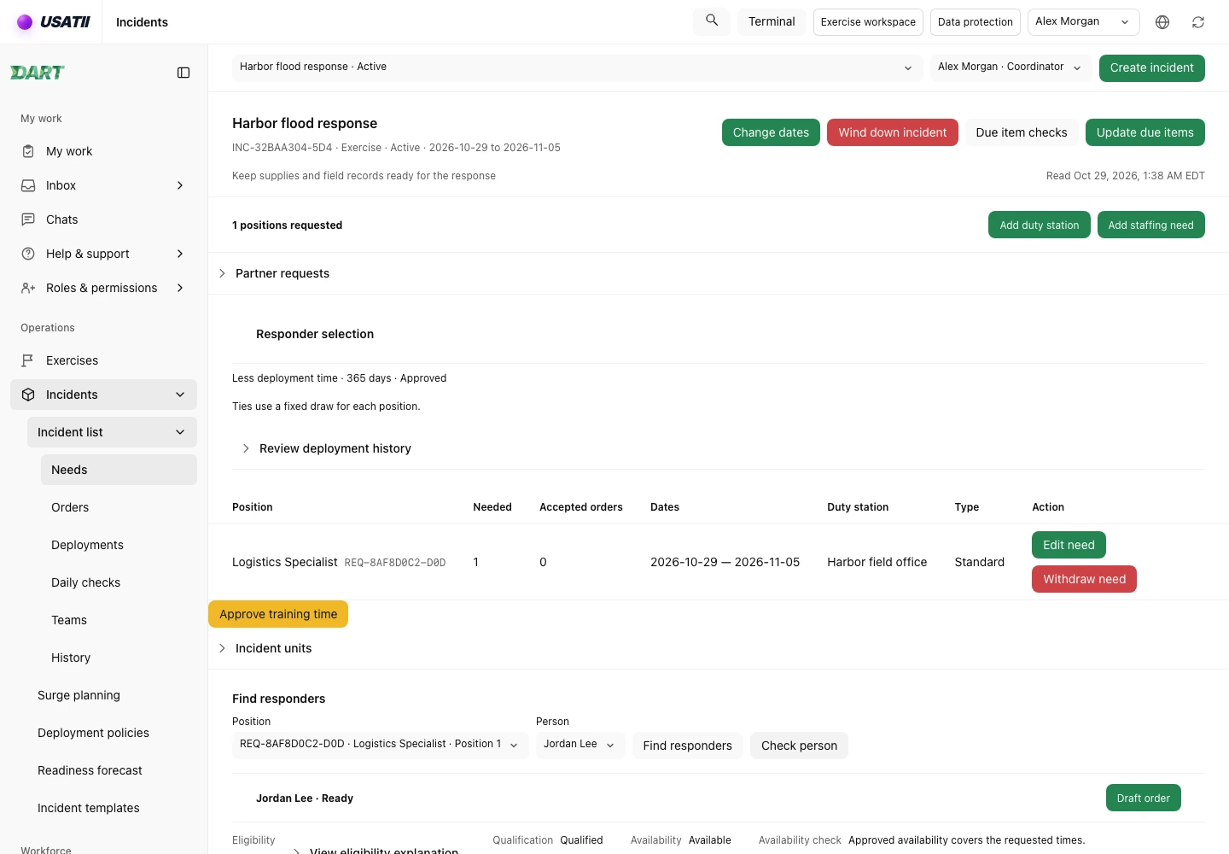The height and width of the screenshot is (854, 1229).
Task: Click the DART logo in sidebar
Action: 38,73
